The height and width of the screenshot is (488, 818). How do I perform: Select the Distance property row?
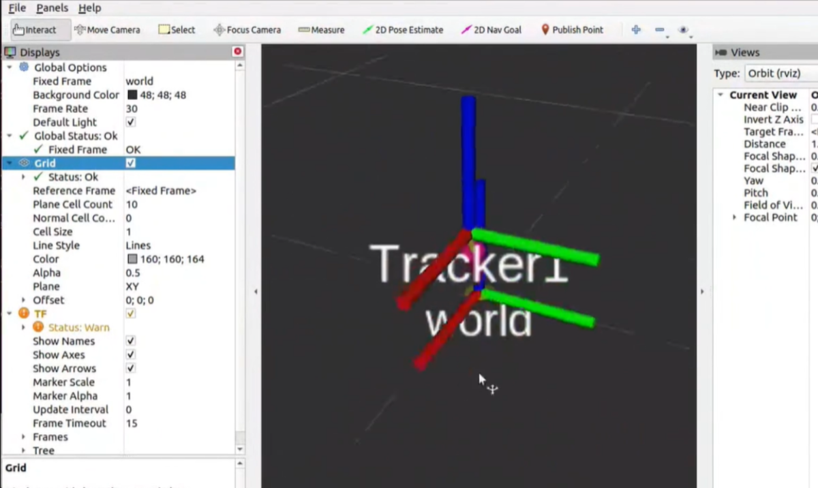(766, 144)
